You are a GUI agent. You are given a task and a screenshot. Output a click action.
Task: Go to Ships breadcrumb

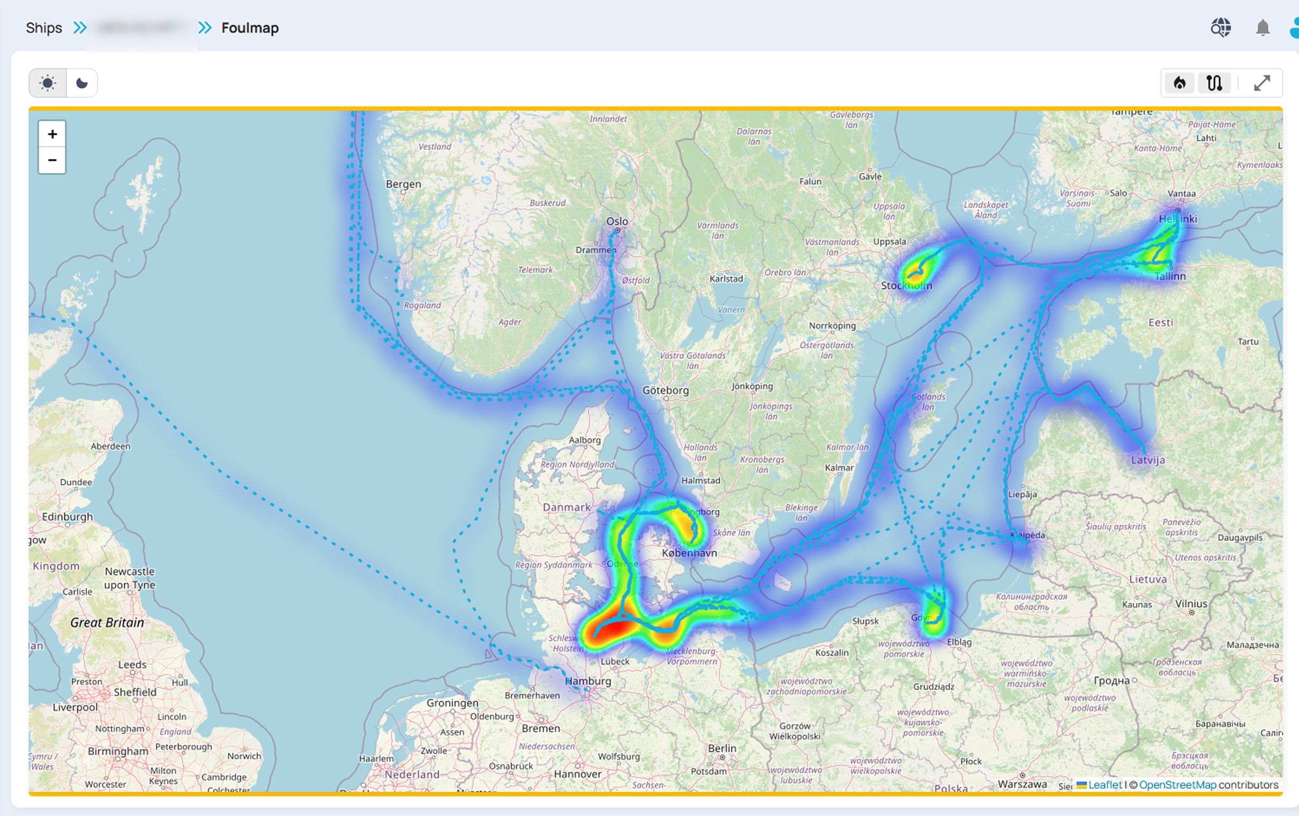click(x=44, y=28)
